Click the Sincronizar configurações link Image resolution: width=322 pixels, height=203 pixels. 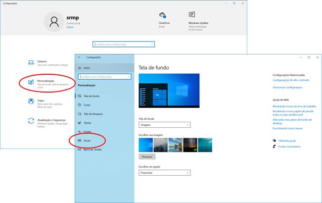(287, 87)
